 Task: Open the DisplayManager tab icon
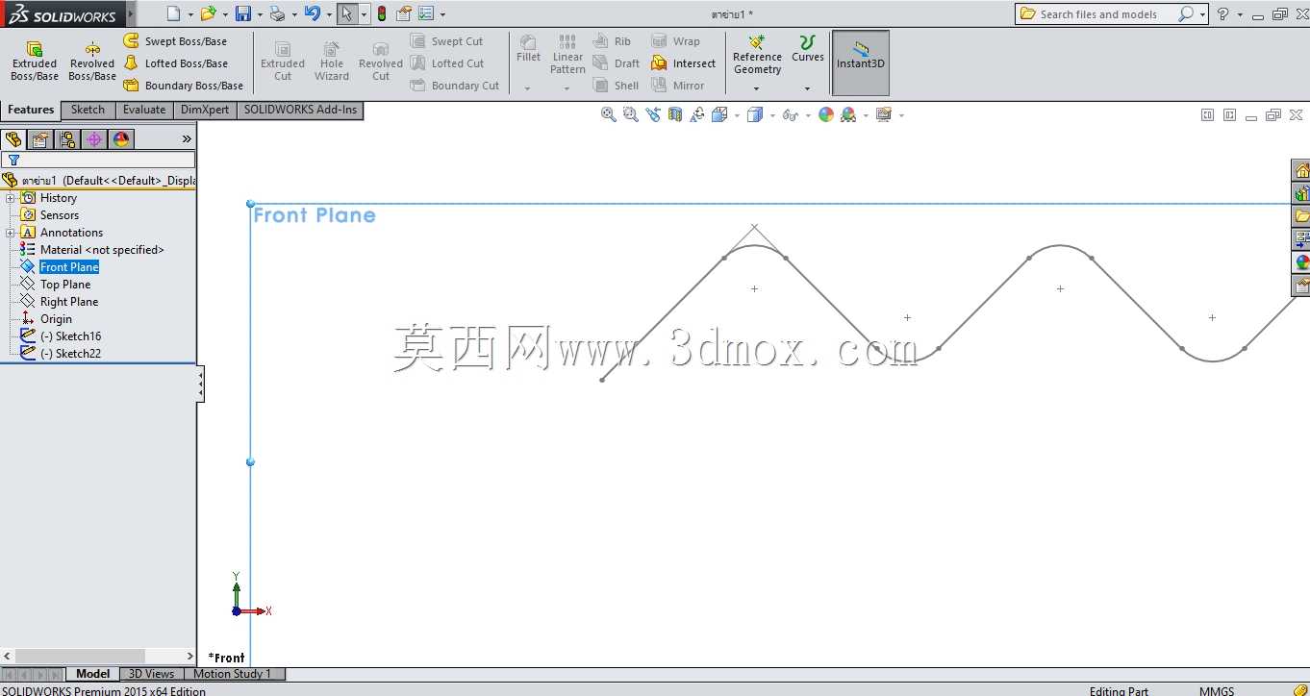click(x=121, y=139)
